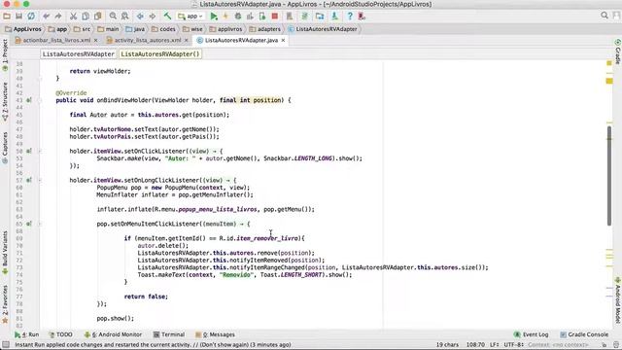
Task: Click the adapters breadcrumb folder
Action: pyautogui.click(x=265, y=29)
